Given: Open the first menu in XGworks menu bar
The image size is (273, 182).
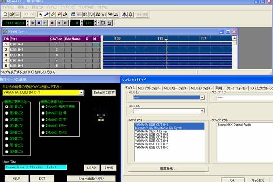Looking at the screenshot, I should [x=8, y=7].
